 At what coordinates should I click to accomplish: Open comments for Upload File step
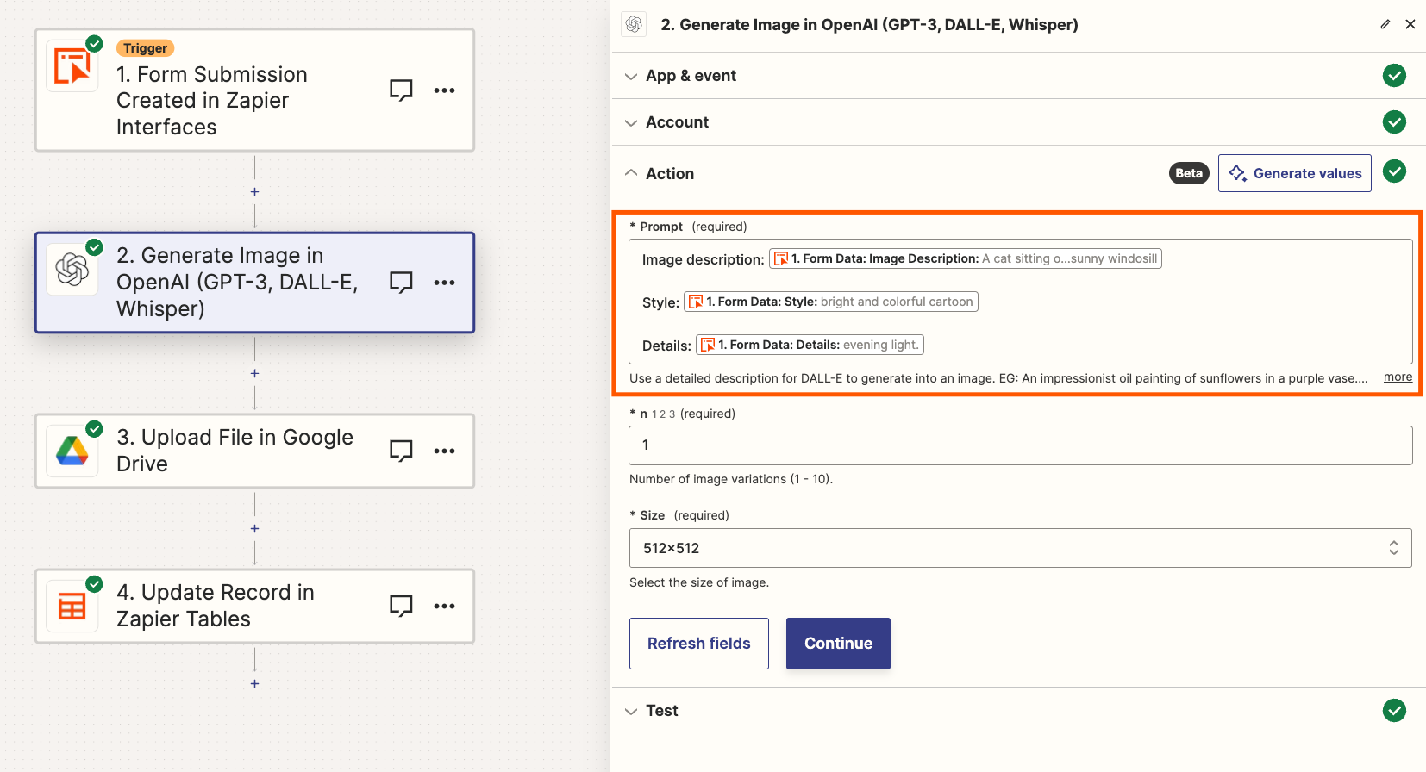click(401, 451)
